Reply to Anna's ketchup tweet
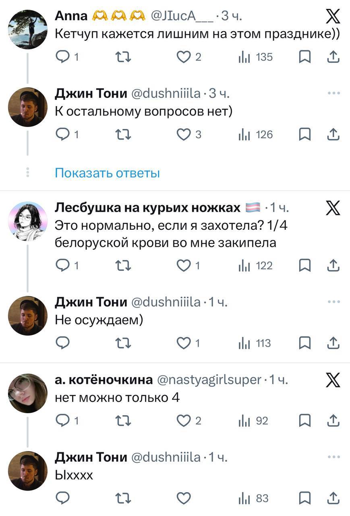 click(63, 57)
